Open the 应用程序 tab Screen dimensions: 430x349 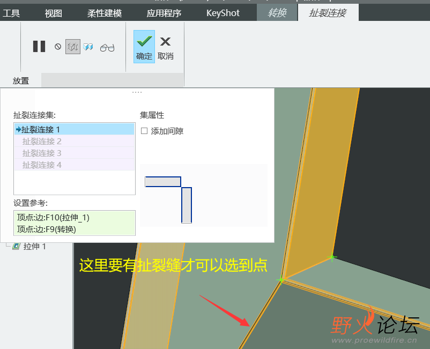[x=164, y=13]
